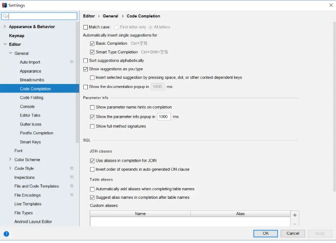Select Smart Keys settings

pyautogui.click(x=30, y=142)
